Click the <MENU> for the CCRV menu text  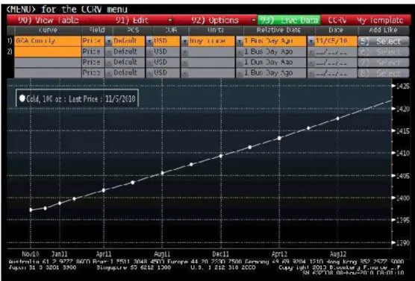[67, 10]
